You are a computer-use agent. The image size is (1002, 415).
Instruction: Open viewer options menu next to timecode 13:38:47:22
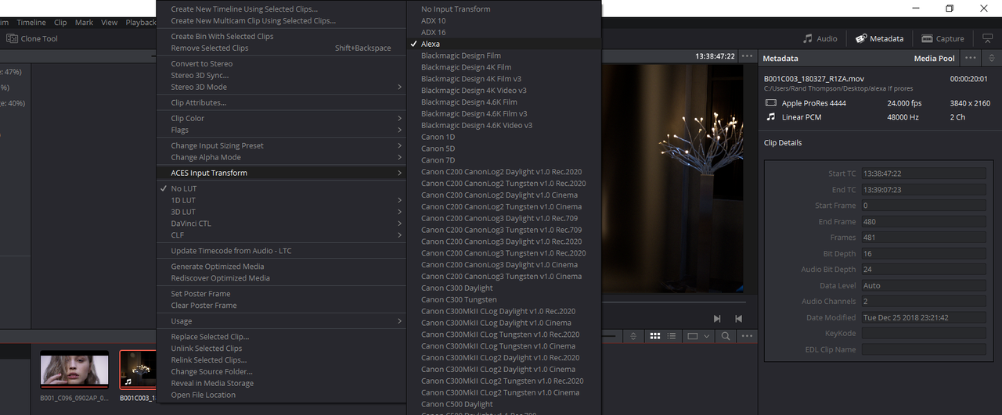coord(748,56)
